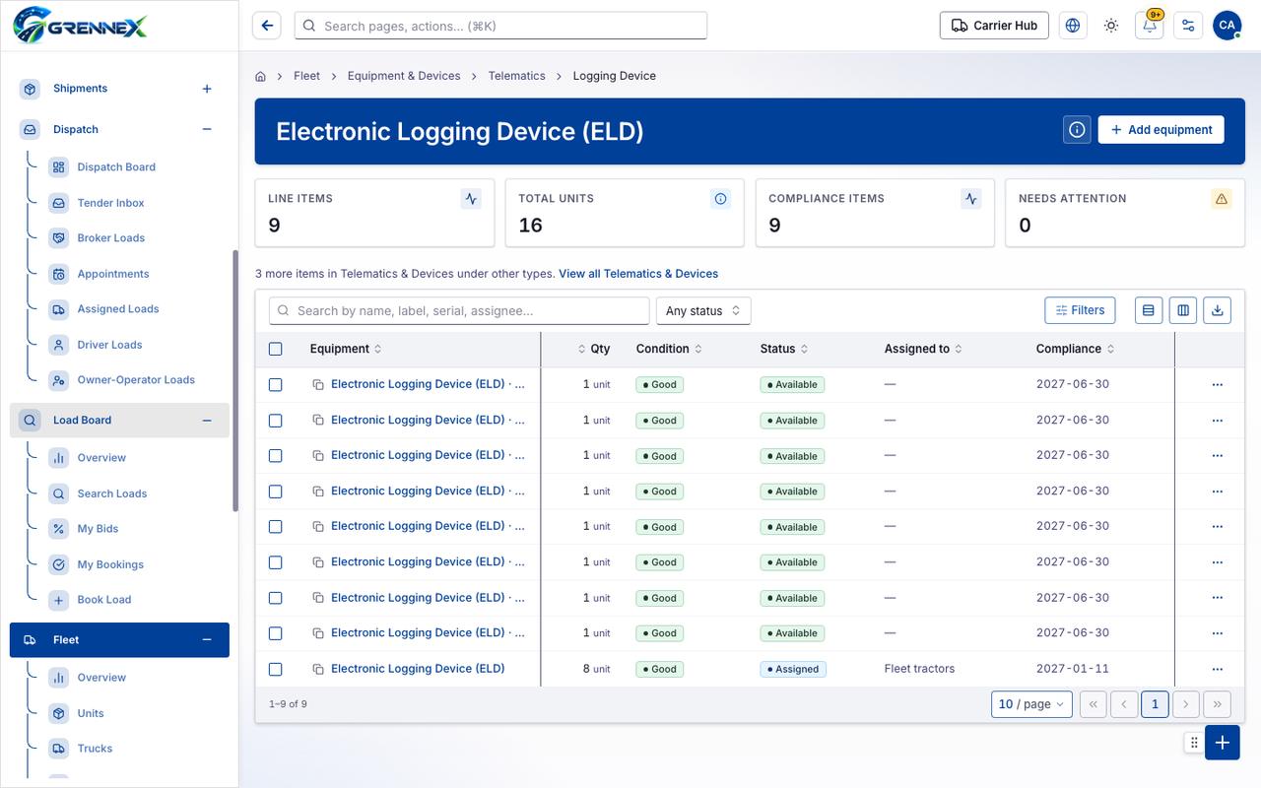Viewport: 1261px width, 788px height.
Task: Check the checkbox for the 8 unit row
Action: point(276,669)
